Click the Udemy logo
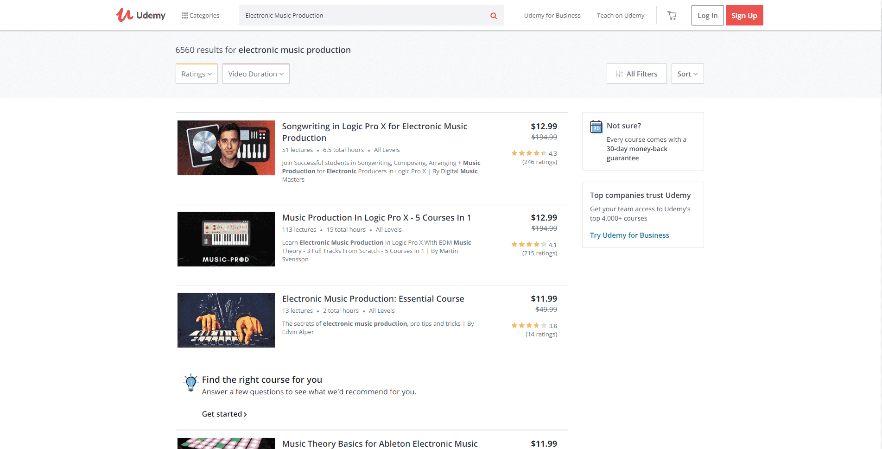882x449 pixels. [140, 15]
